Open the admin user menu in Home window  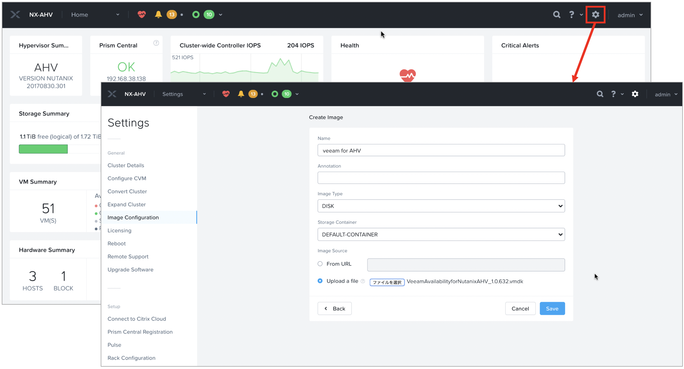630,15
